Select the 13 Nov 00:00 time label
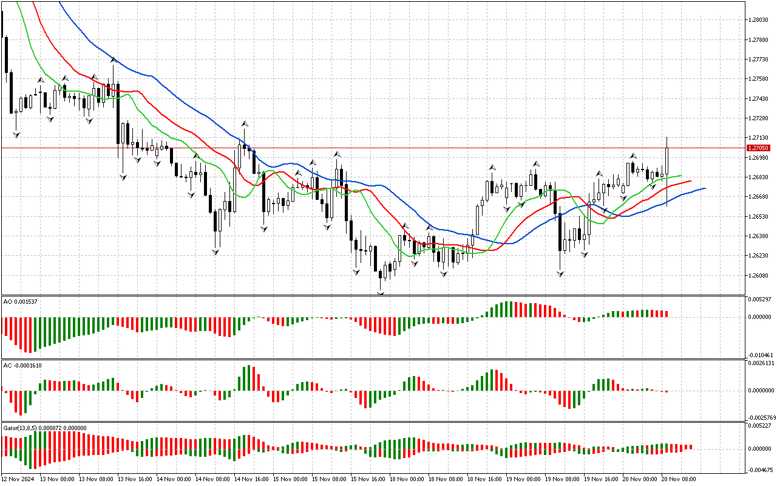 coord(58,479)
